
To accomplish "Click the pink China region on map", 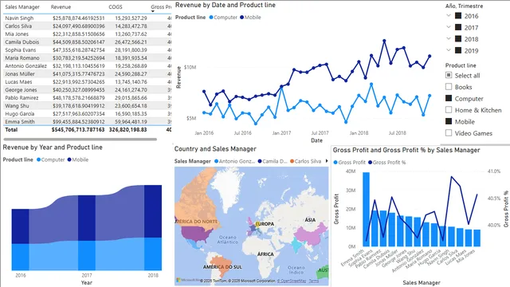I will click(311, 234).
